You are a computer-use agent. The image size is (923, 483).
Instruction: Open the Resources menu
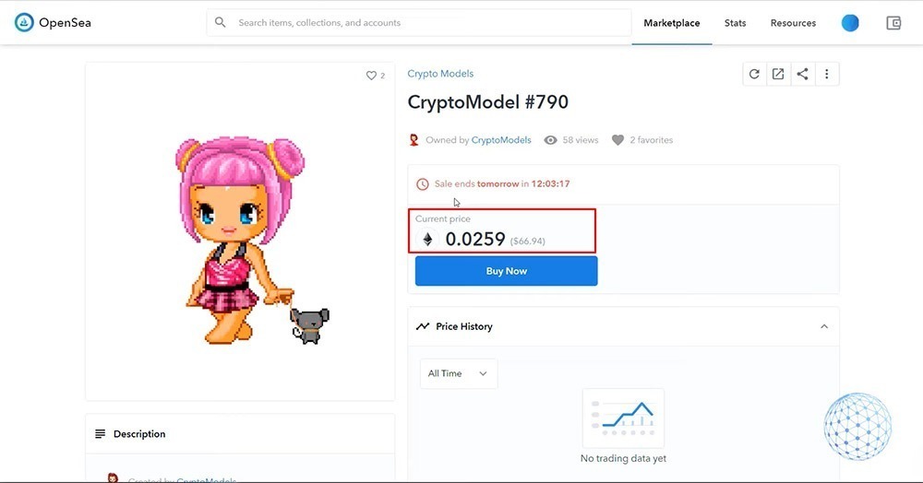(x=793, y=23)
